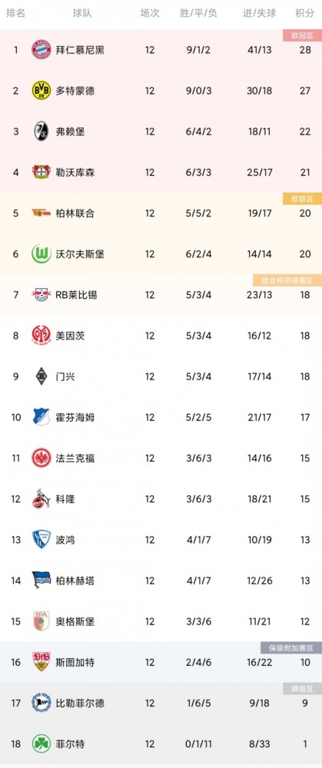Screen dimensions: 322x768
Task: Tap the RB Leipzig team logo
Action: pos(41,295)
